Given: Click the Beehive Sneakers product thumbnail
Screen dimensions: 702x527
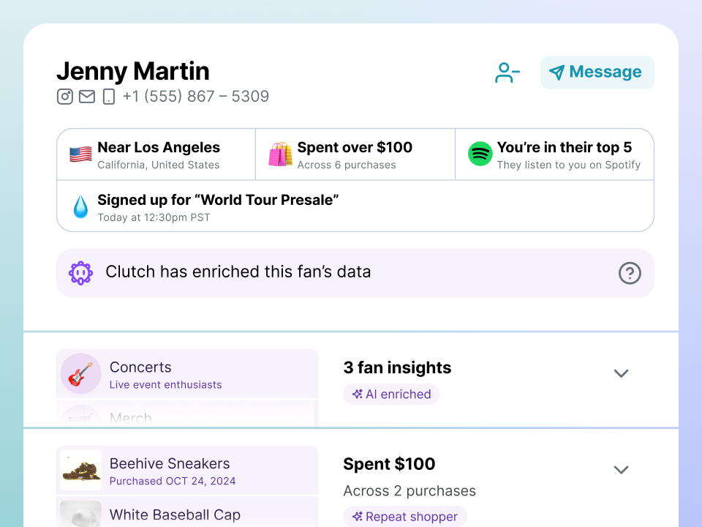Looking at the screenshot, I should 80,470.
